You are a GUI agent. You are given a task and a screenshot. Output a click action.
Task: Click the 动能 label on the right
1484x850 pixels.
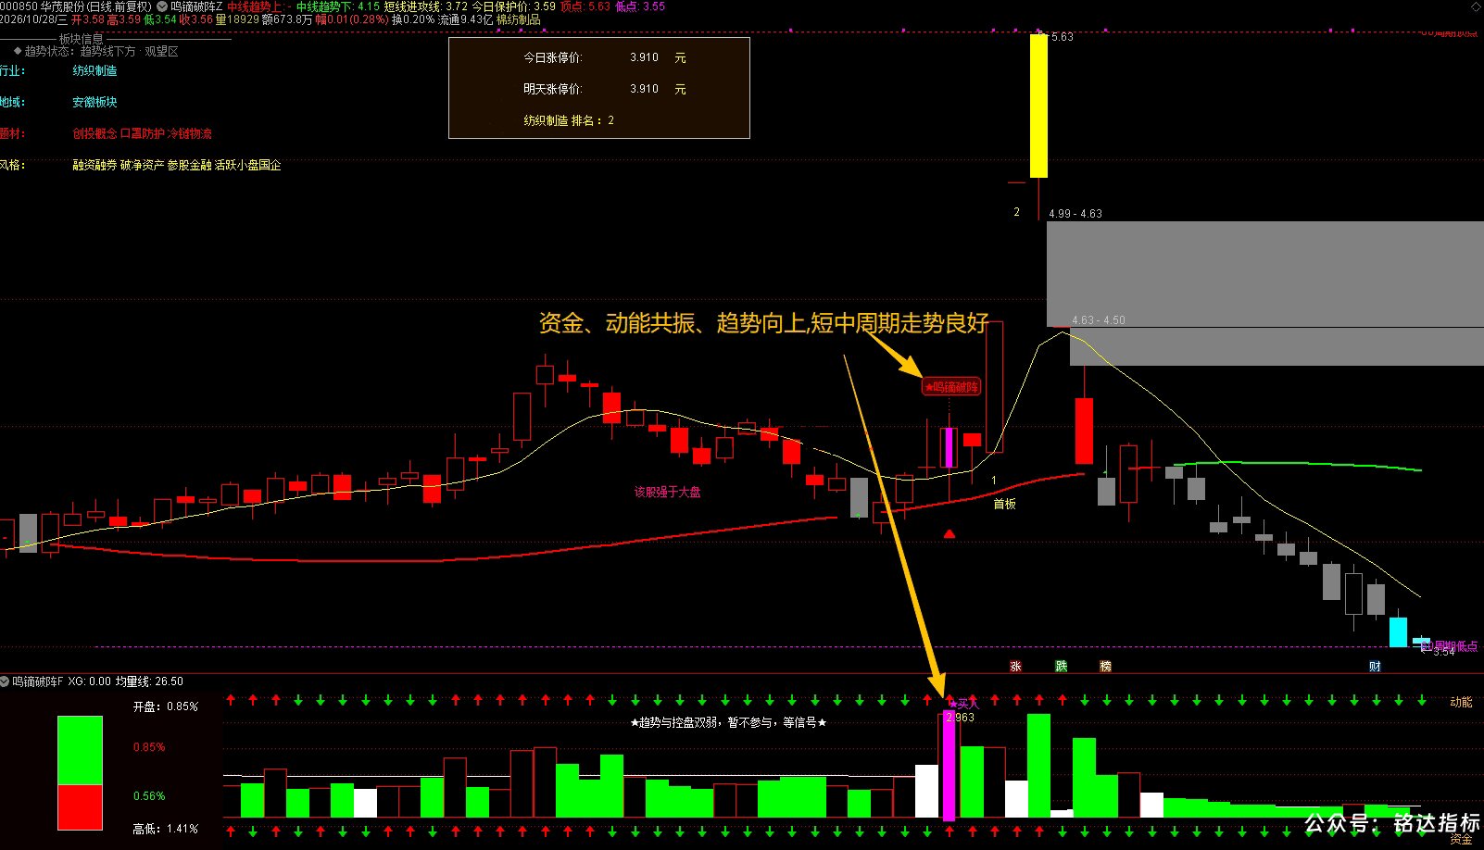(x=1461, y=702)
